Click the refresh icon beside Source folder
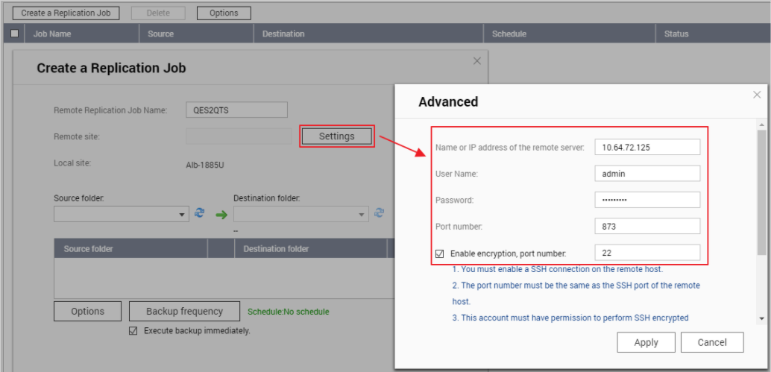This screenshot has height=372, width=771. tap(199, 214)
